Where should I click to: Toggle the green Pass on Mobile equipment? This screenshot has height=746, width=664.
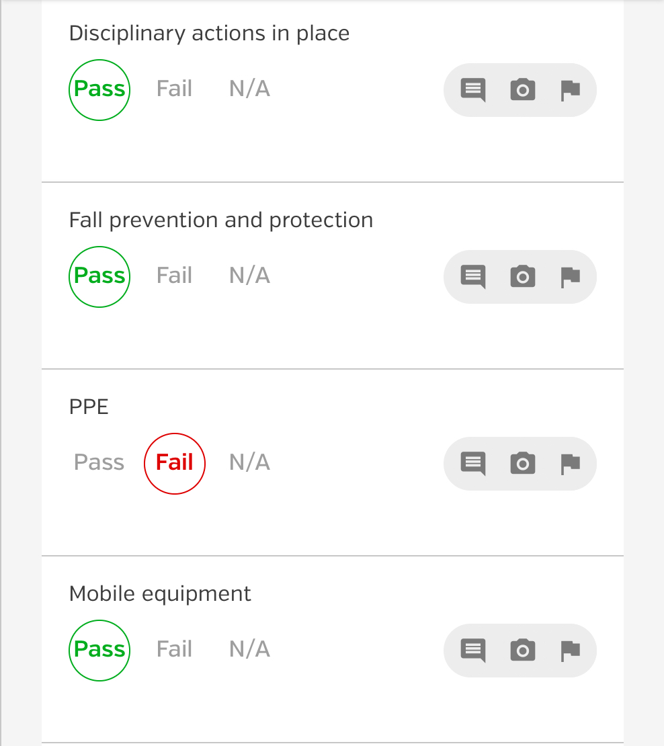(99, 651)
